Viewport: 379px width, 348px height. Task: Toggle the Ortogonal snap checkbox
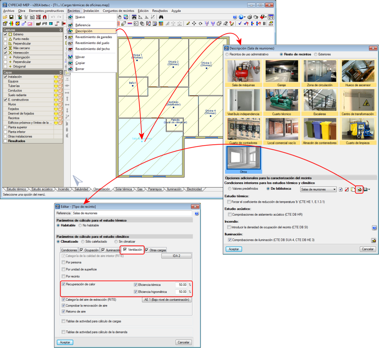point(5,67)
